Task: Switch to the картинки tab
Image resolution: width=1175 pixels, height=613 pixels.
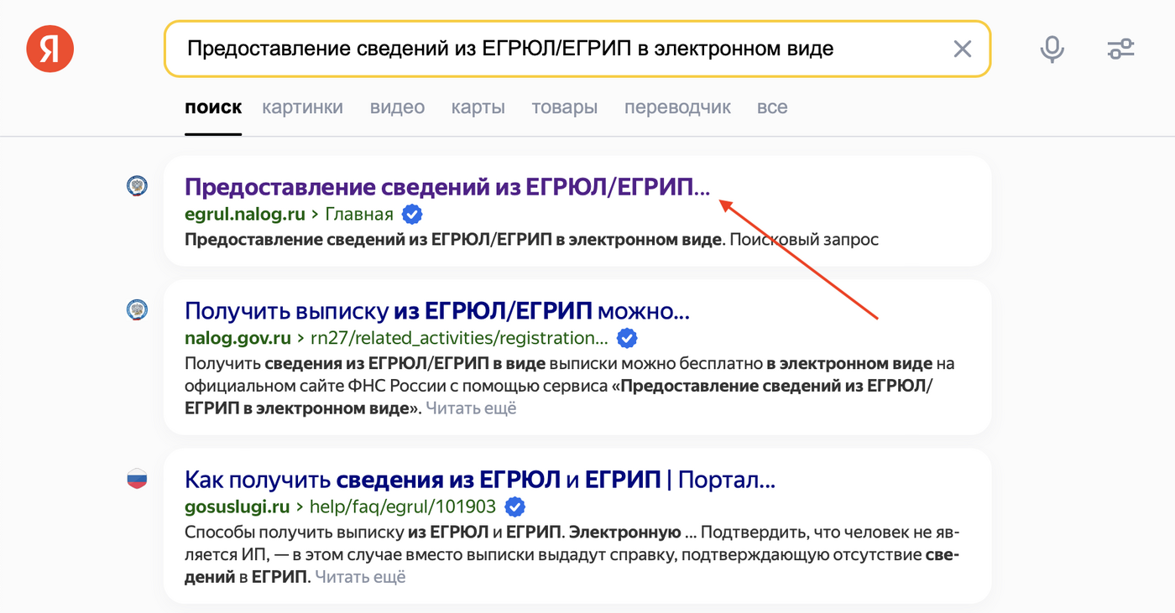Action: (302, 107)
